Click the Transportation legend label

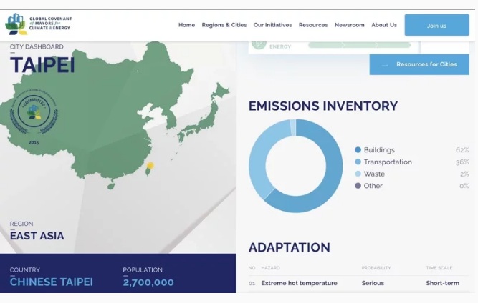tap(388, 162)
